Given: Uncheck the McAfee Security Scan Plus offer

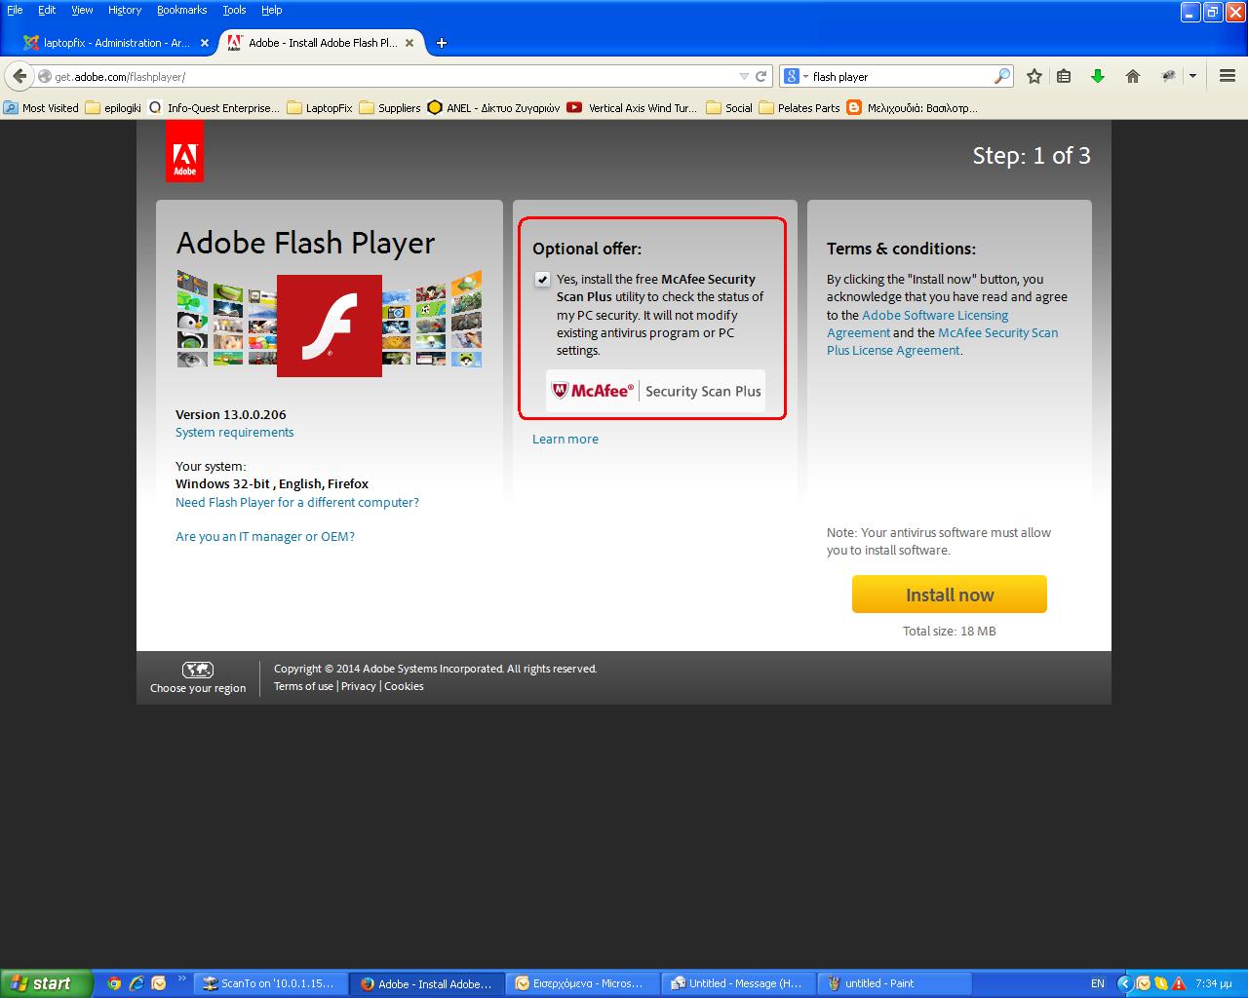Looking at the screenshot, I should tap(542, 280).
